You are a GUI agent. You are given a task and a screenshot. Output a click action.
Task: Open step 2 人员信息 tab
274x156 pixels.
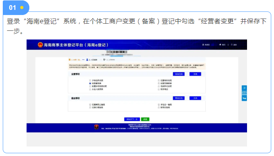(x=92, y=60)
